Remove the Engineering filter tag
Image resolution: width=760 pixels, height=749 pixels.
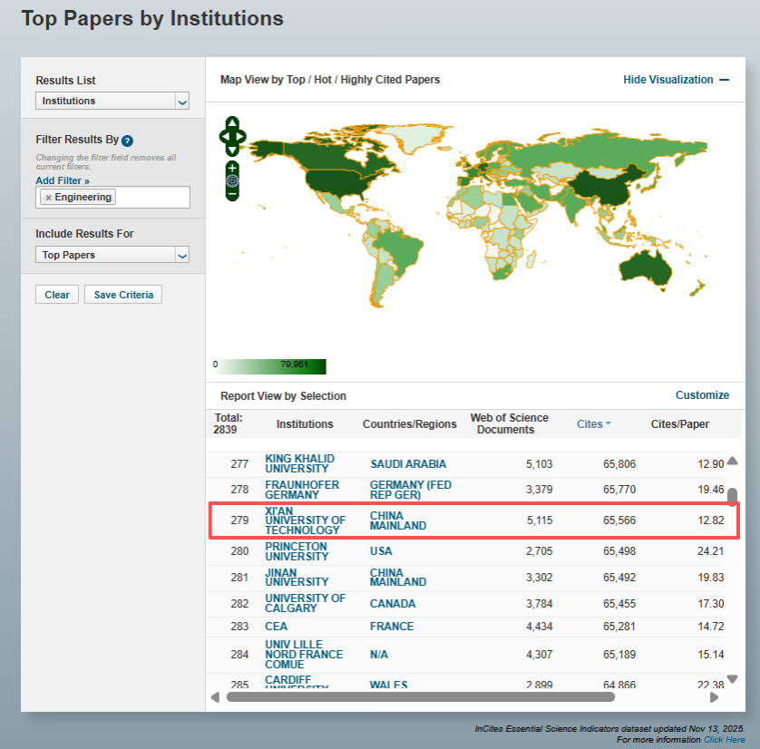click(x=49, y=197)
